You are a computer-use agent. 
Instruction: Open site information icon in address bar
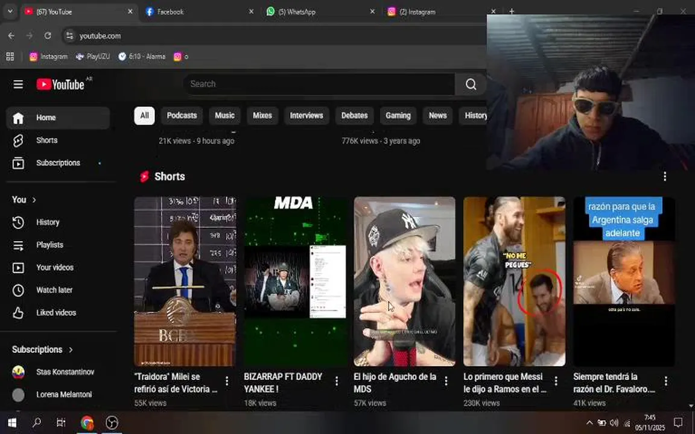click(69, 36)
